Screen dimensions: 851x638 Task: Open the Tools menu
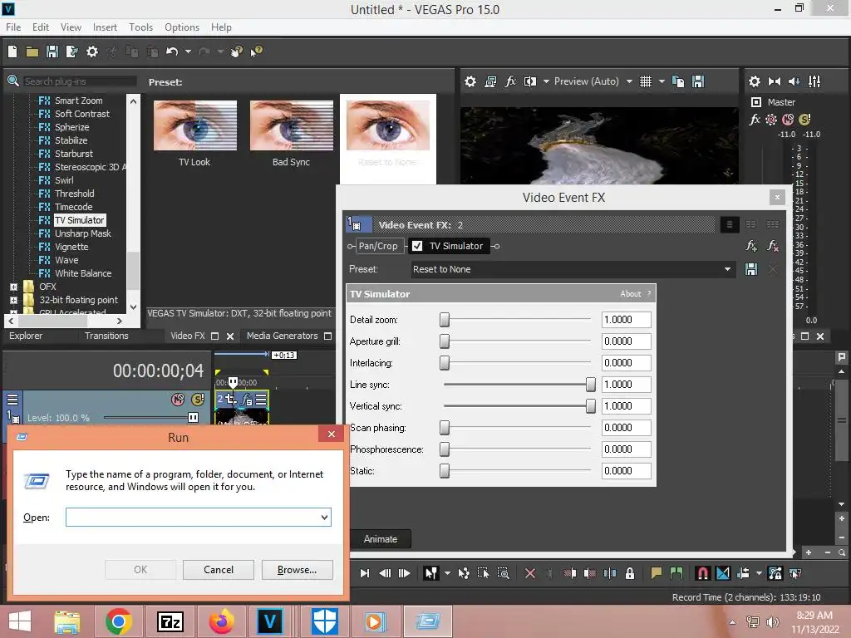[x=140, y=27]
